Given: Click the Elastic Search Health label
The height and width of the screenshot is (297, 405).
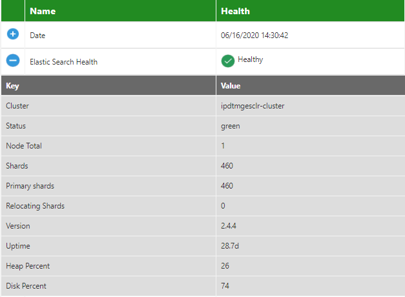Looking at the screenshot, I should click(x=63, y=62).
